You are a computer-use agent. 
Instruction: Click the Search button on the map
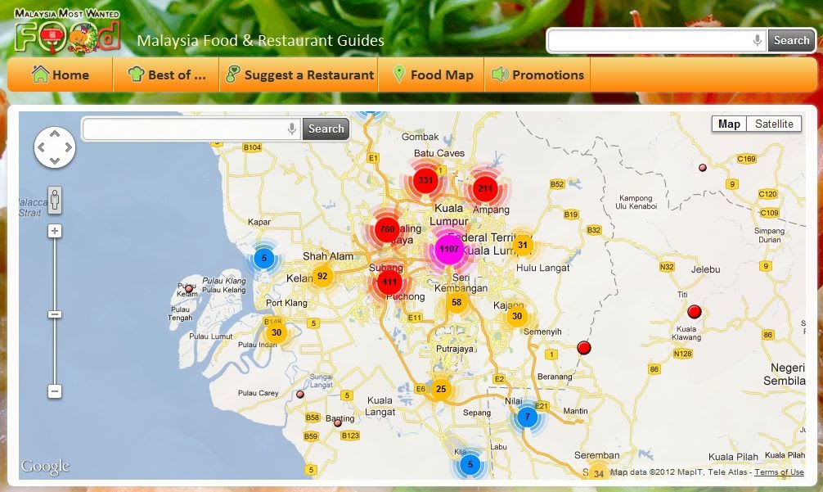326,129
